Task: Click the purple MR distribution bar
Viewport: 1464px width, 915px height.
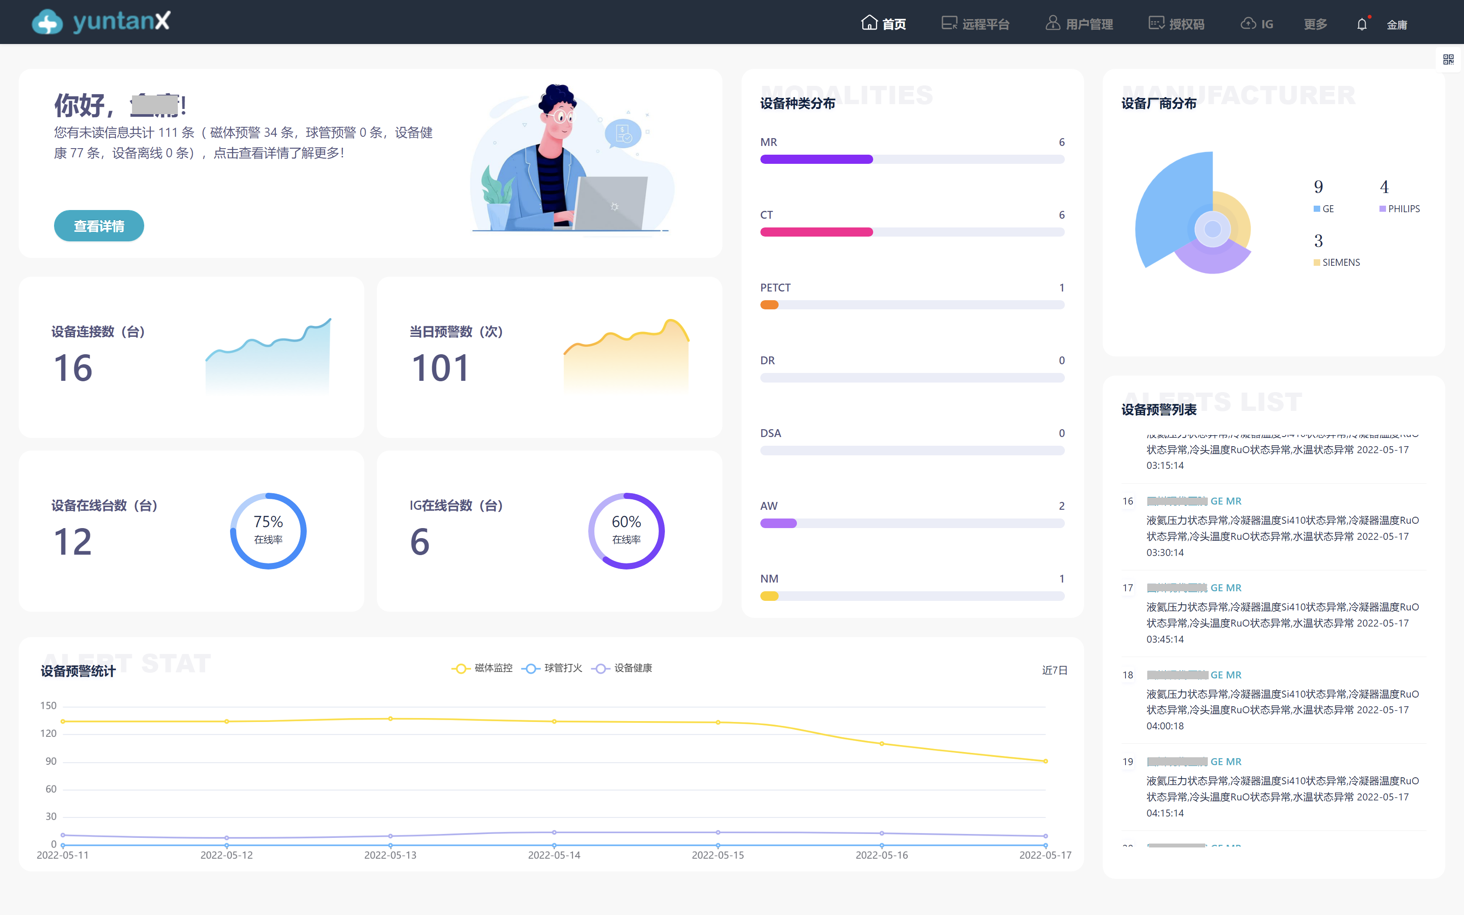Action: 816,159
